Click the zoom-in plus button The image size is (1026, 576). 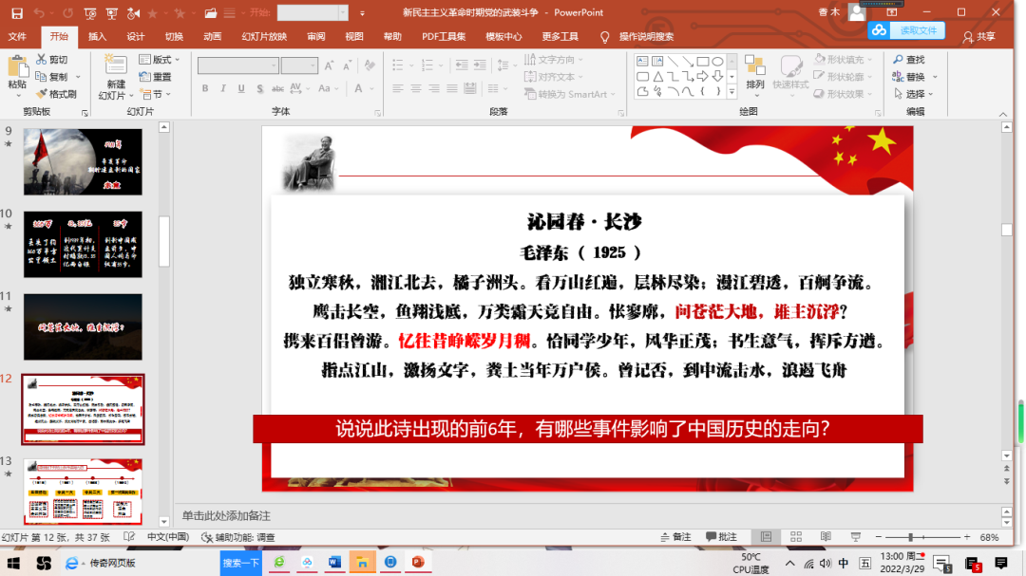[967, 537]
